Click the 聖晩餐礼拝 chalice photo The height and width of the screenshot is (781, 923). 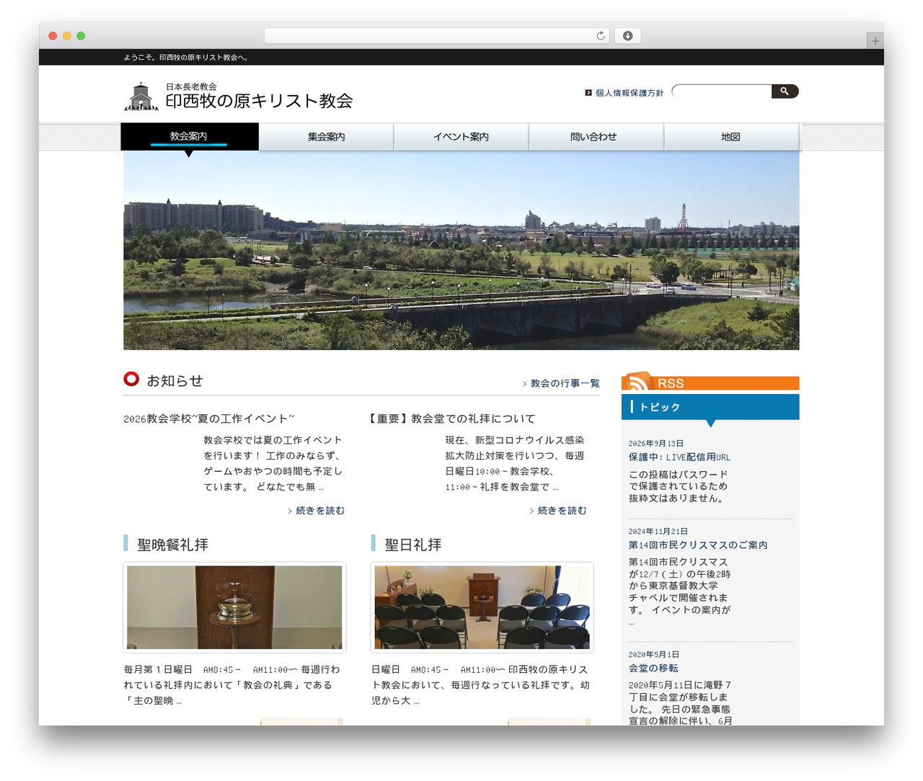pyautogui.click(x=234, y=607)
